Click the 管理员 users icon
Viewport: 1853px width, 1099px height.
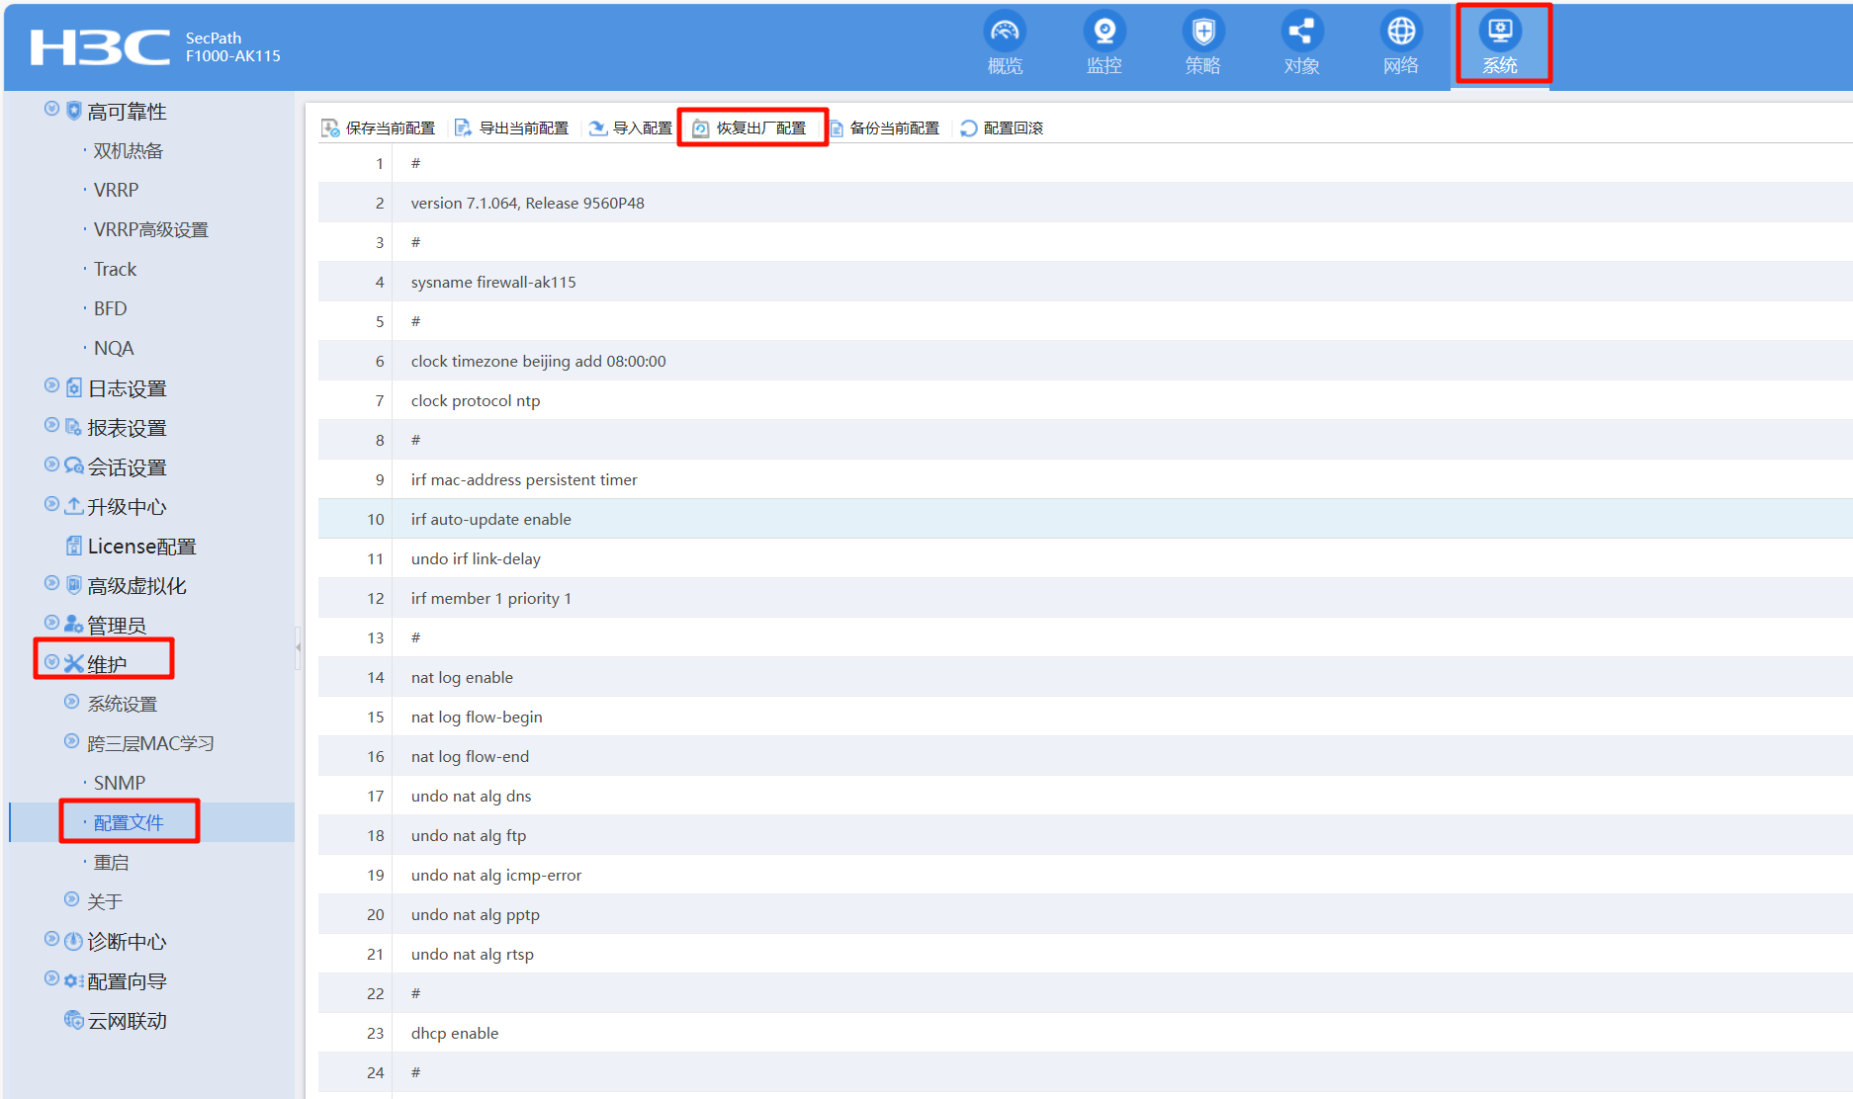click(x=74, y=625)
